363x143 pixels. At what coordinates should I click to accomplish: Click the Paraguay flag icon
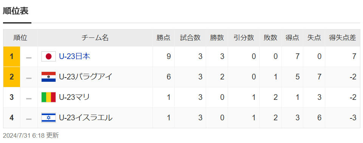(x=49, y=77)
